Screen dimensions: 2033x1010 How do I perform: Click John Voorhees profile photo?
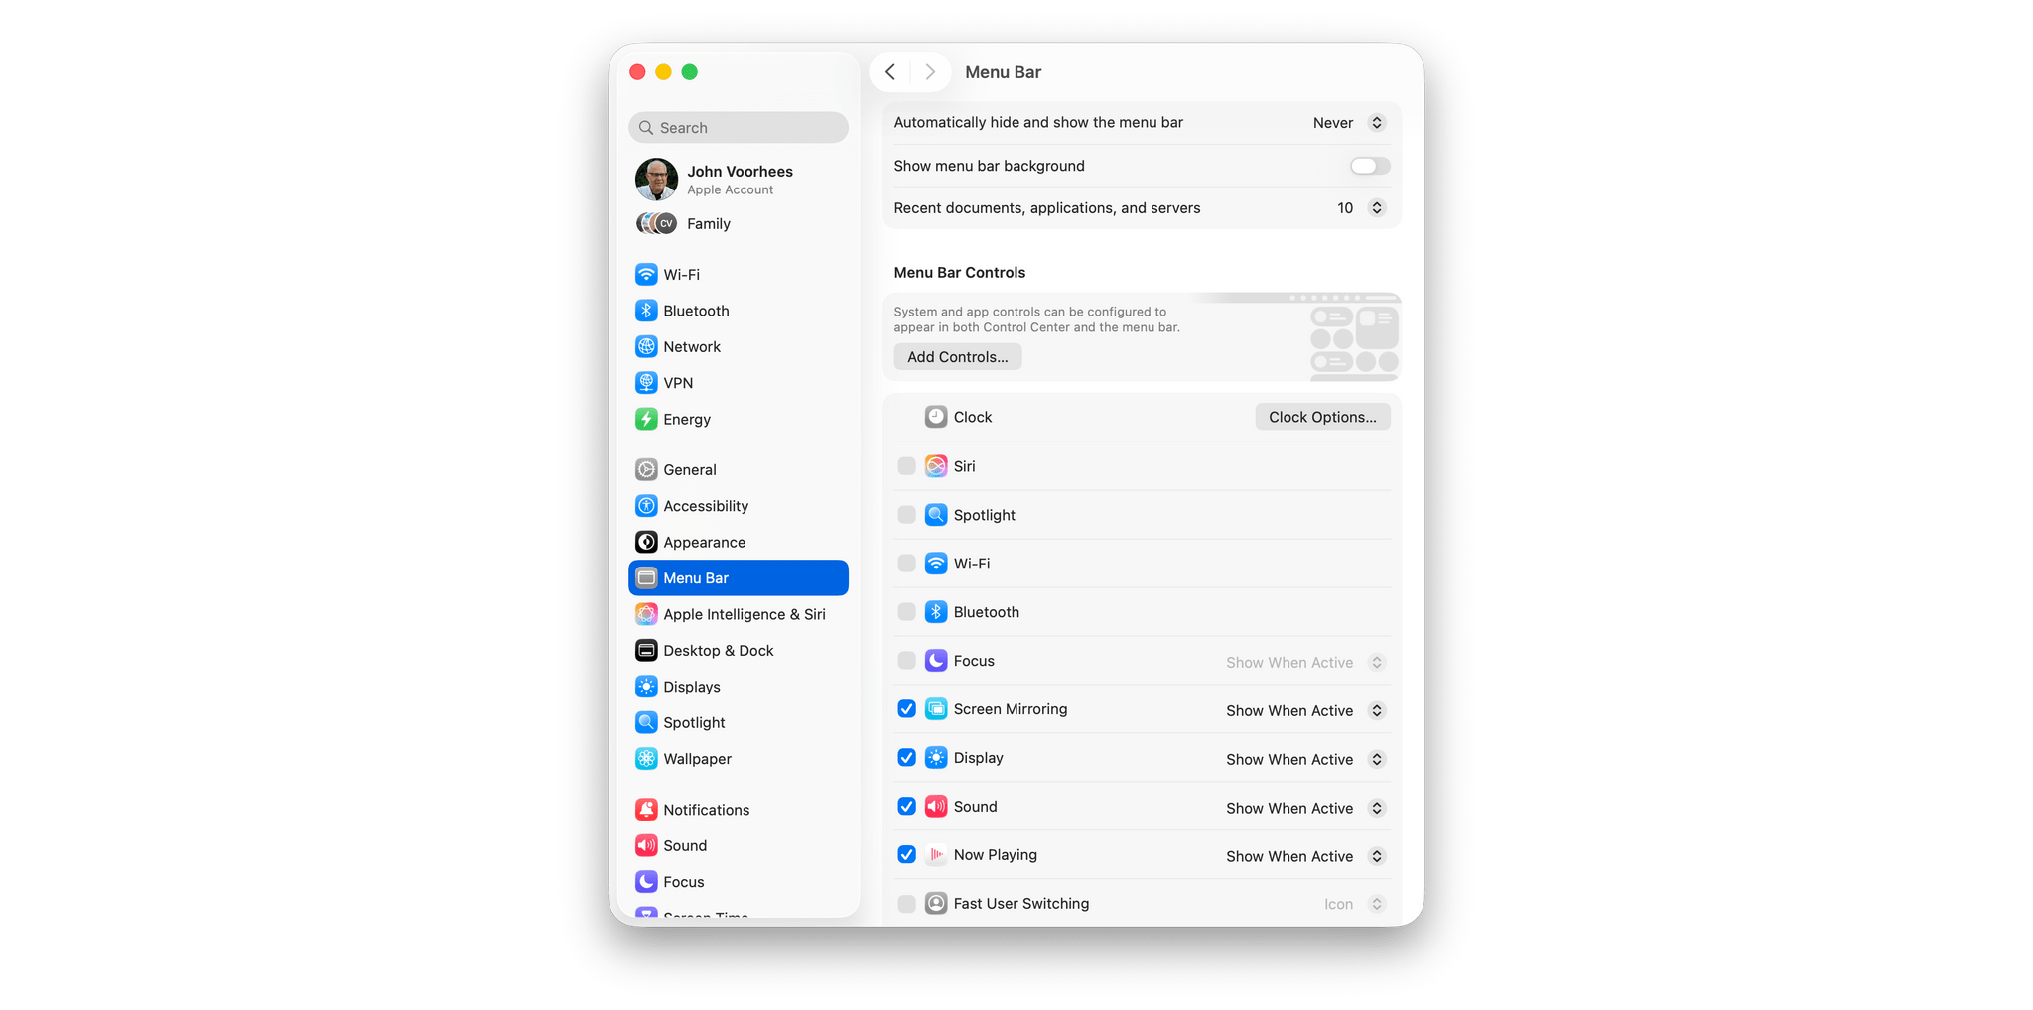coord(656,180)
